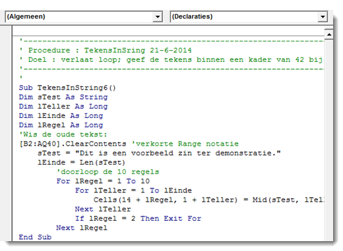Screen dimensions: 343x251
Task: Click the line Dim sTest As String
Action: click(x=63, y=97)
